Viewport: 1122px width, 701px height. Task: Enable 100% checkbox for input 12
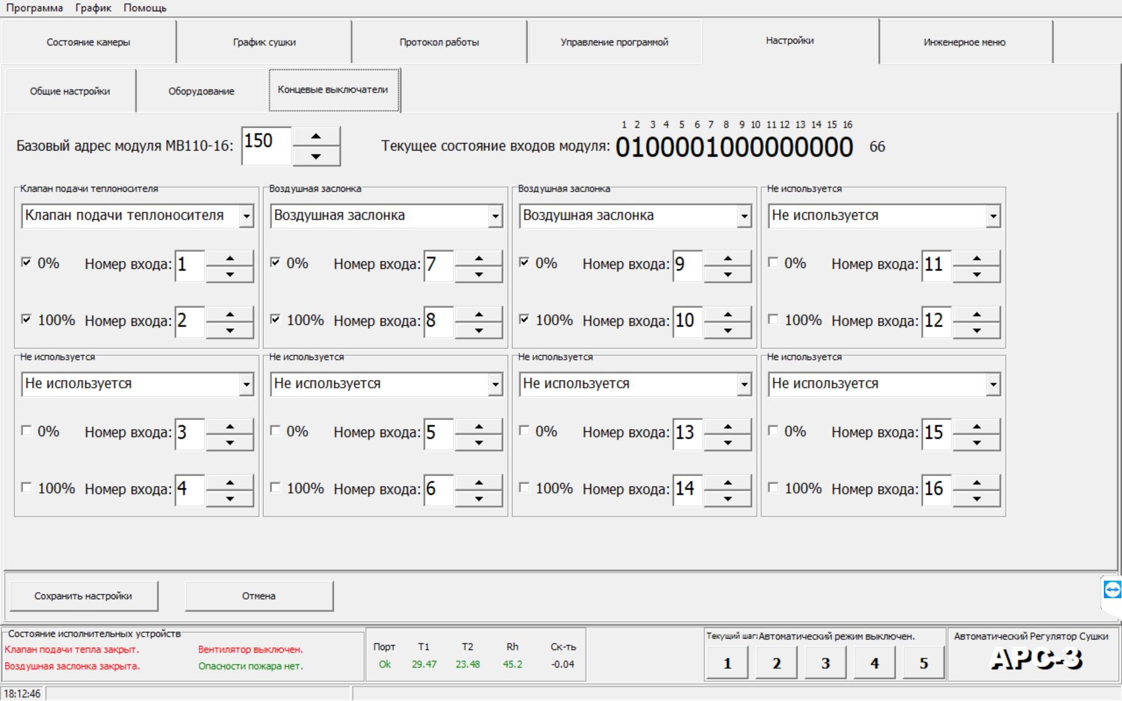(773, 319)
